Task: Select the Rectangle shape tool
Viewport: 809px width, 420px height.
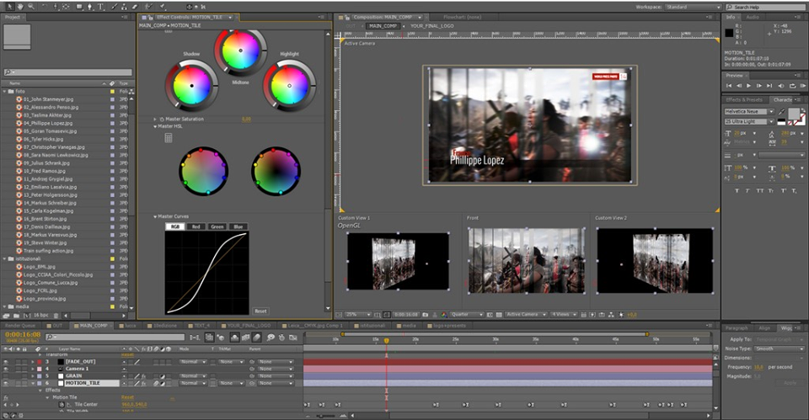Action: point(79,7)
